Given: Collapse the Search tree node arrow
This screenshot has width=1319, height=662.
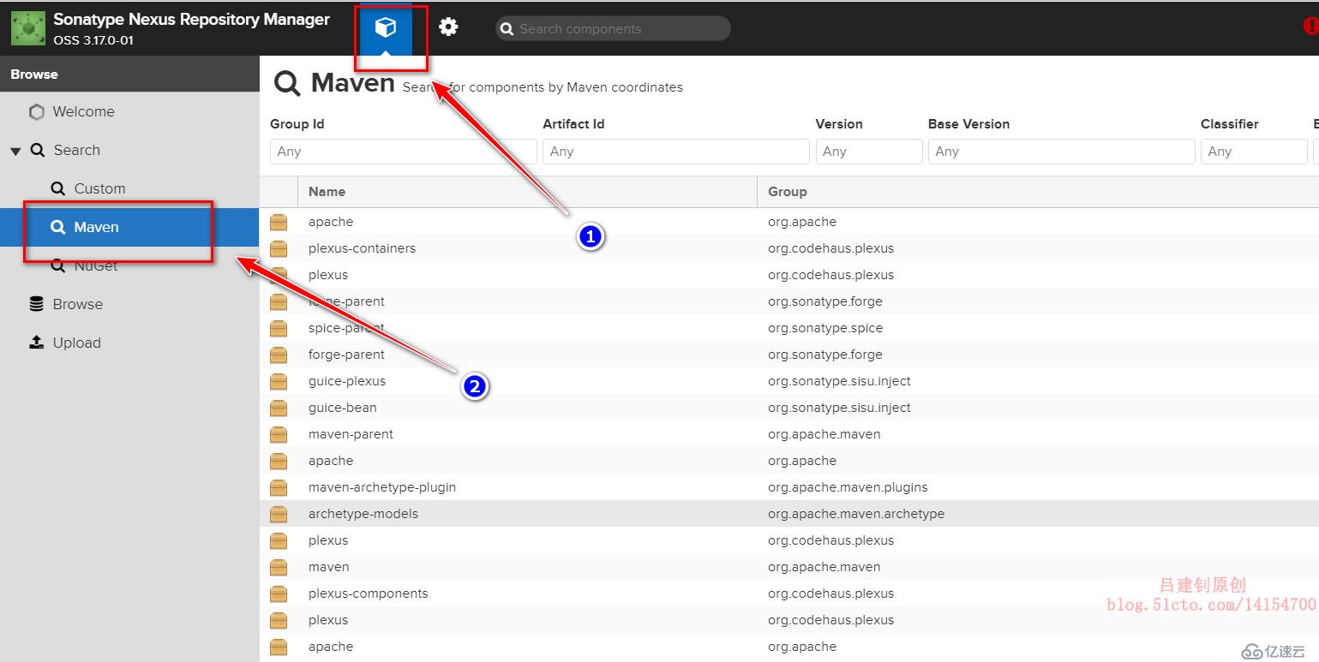Looking at the screenshot, I should [15, 151].
